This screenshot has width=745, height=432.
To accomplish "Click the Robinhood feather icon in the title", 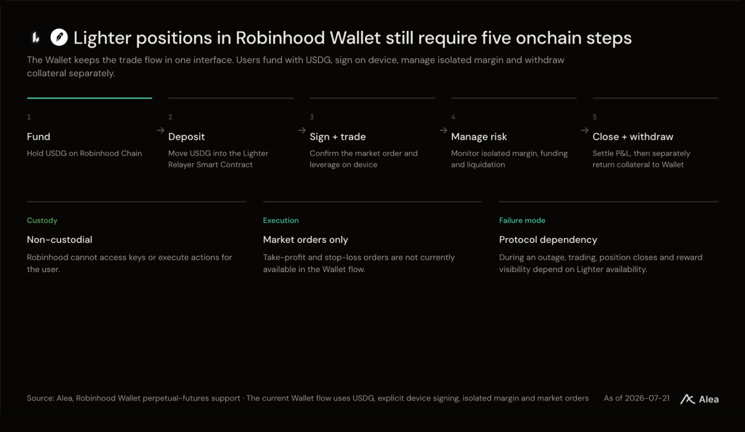I will coord(59,38).
